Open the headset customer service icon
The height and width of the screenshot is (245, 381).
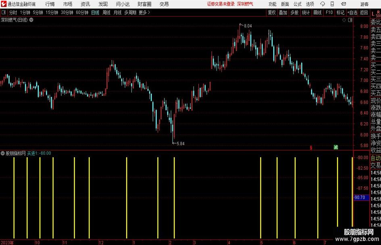[323, 4]
